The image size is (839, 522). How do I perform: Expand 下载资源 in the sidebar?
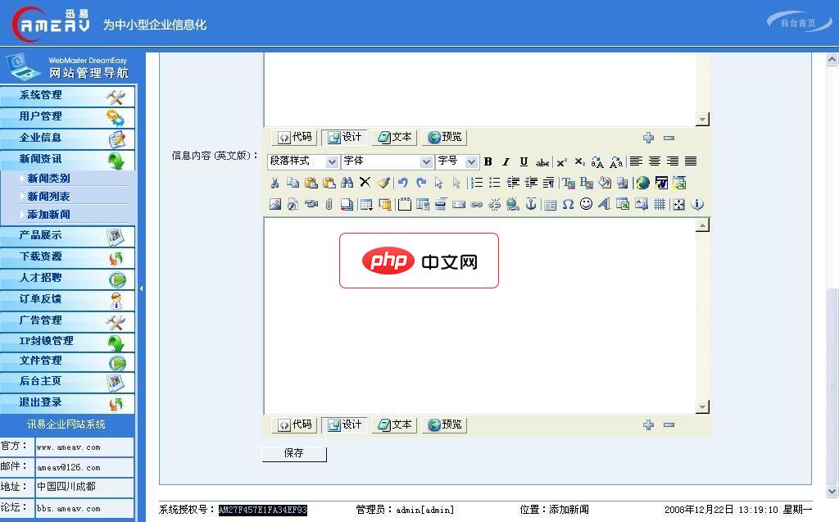67,257
